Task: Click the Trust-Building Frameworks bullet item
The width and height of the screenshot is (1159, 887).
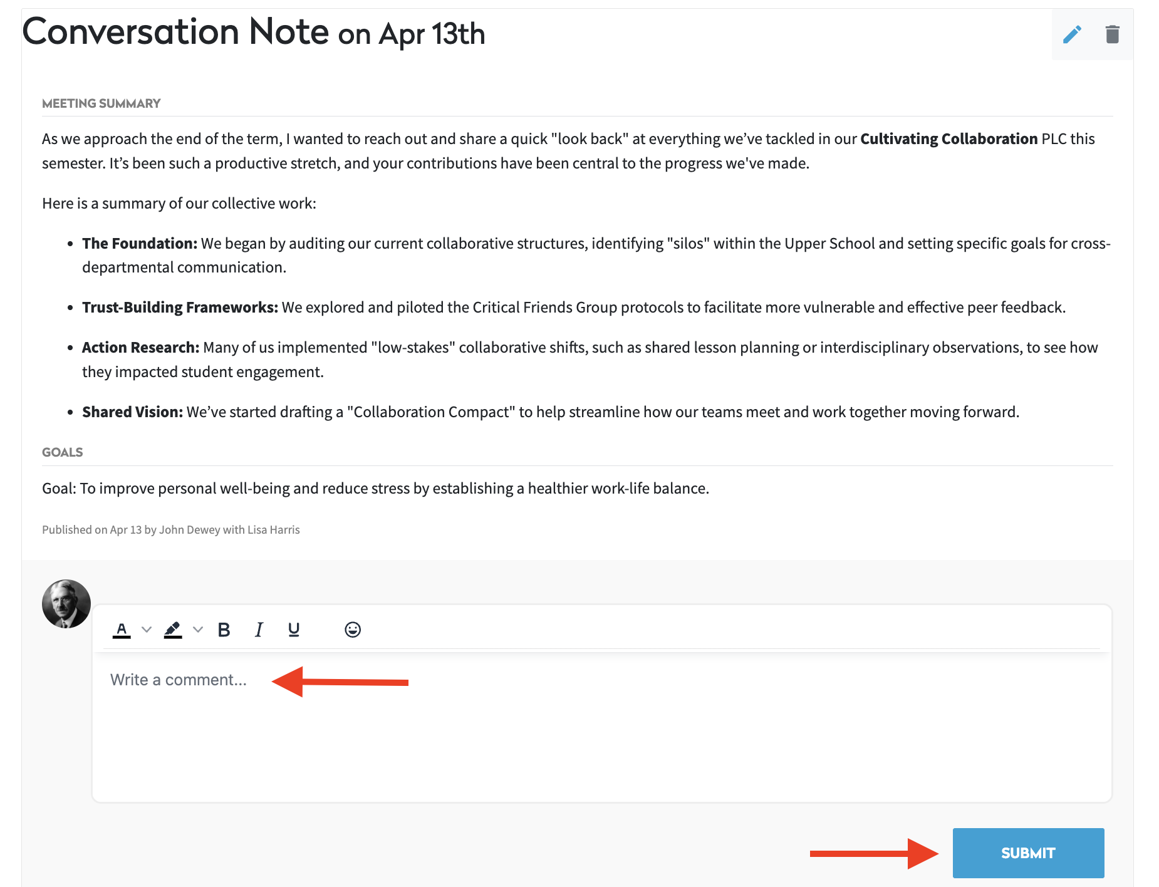Action: tap(574, 308)
